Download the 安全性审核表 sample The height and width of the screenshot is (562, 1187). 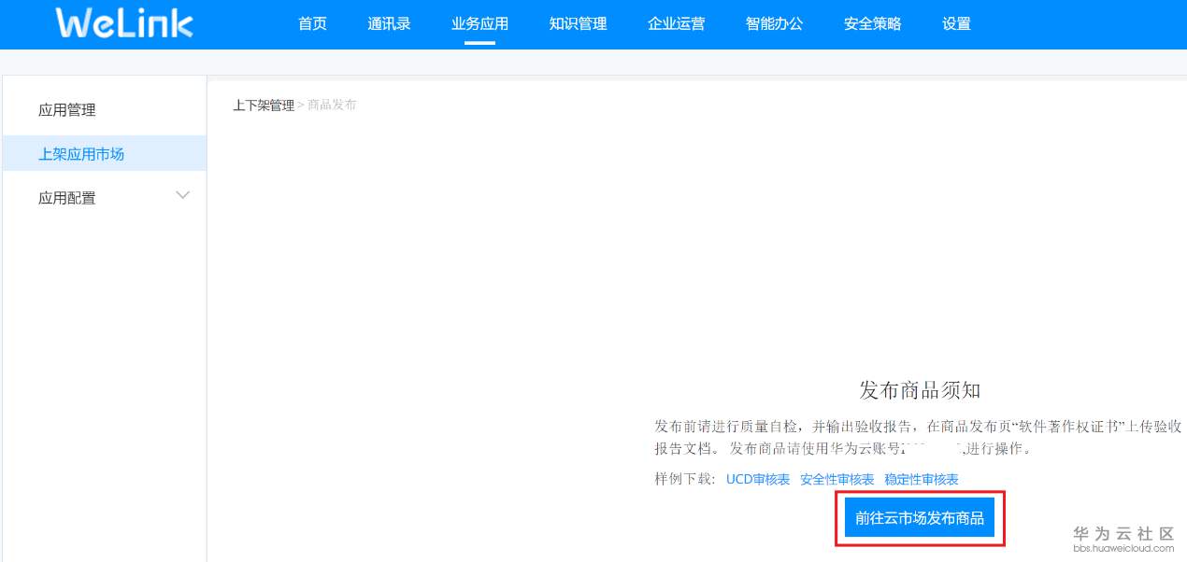pyautogui.click(x=837, y=479)
